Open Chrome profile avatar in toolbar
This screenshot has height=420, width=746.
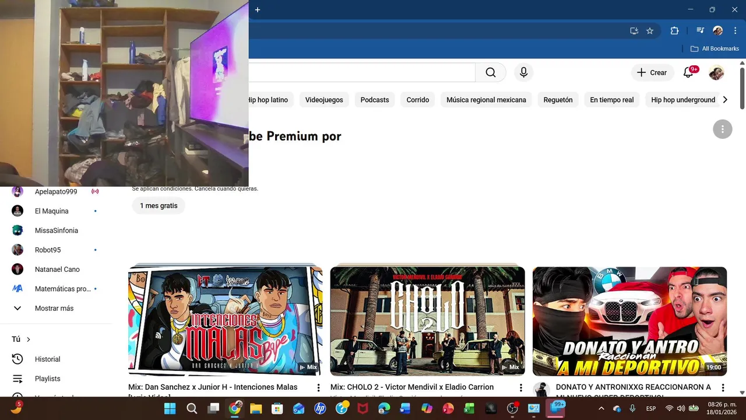pyautogui.click(x=718, y=31)
